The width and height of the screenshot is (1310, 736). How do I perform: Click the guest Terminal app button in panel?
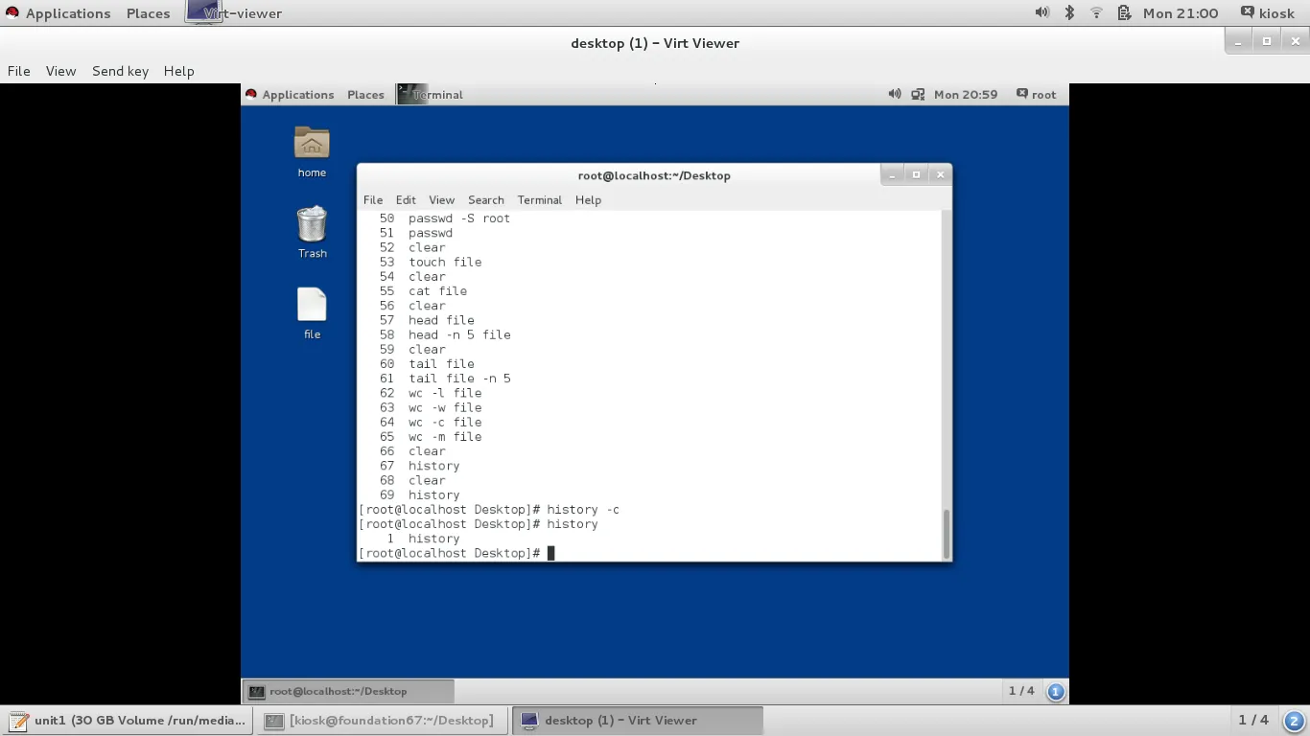(431, 94)
